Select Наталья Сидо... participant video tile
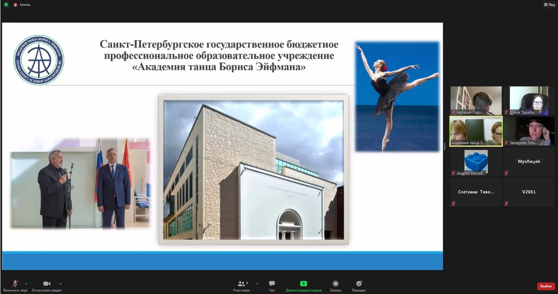This screenshot has width=558, height=294. [x=476, y=100]
